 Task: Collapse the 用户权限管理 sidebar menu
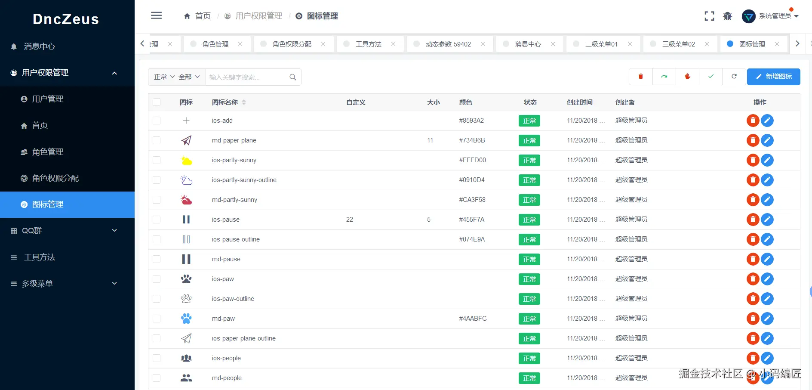67,73
